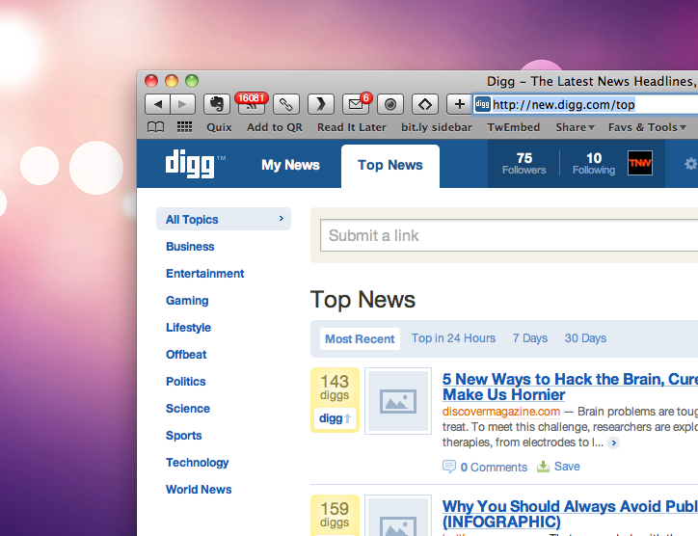Image resolution: width=698 pixels, height=536 pixels.
Task: Click the comments bubble icon
Action: click(449, 467)
